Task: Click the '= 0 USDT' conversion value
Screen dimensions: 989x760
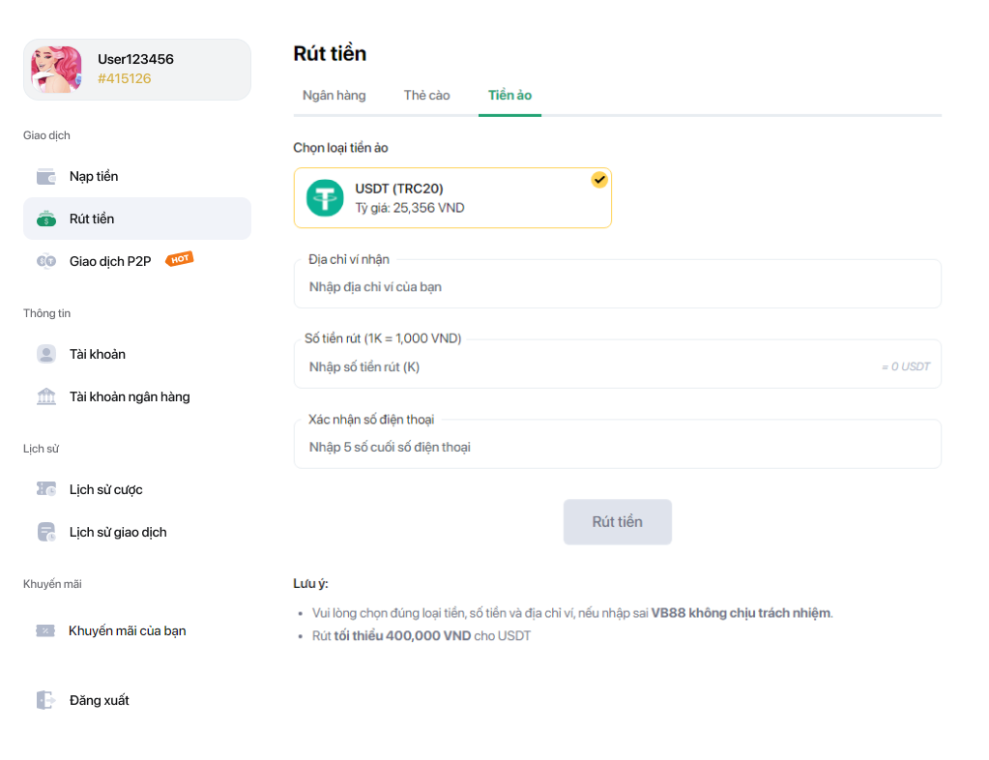Action: click(906, 366)
